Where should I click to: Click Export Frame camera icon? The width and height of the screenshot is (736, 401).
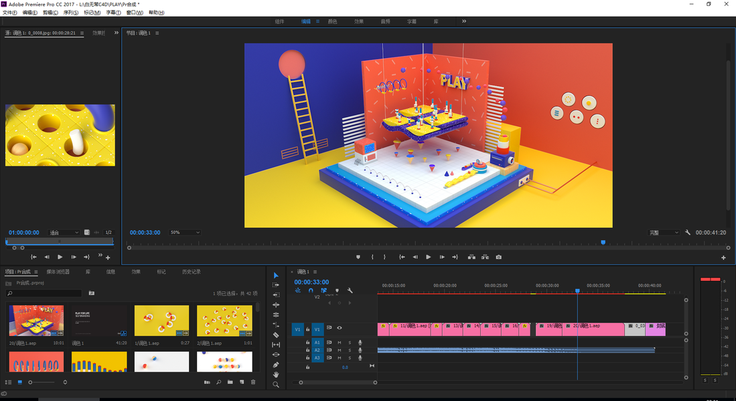click(x=498, y=257)
